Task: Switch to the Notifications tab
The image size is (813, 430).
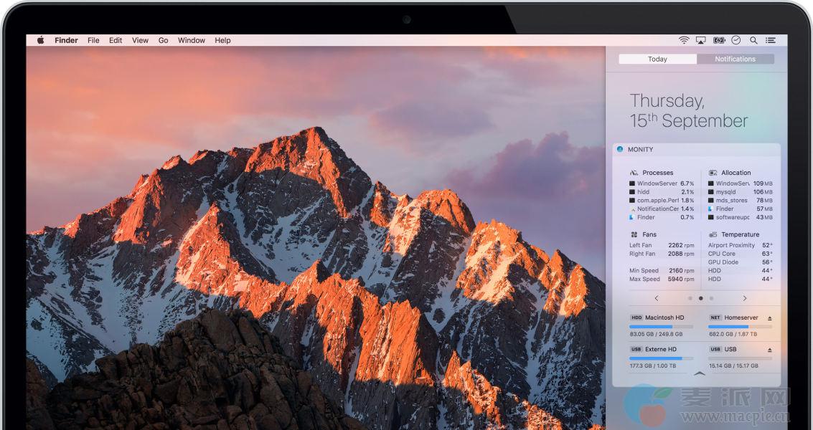Action: (735, 59)
